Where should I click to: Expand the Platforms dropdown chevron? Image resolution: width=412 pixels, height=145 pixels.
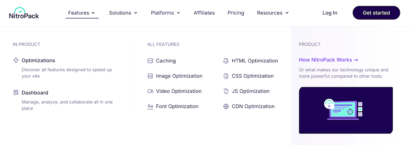click(x=178, y=13)
